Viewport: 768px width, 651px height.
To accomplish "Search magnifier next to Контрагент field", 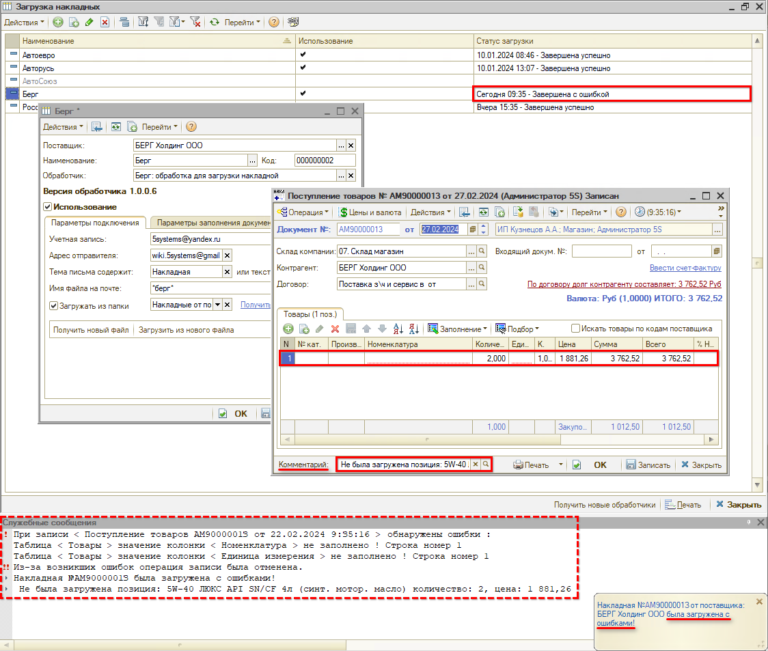I will pyautogui.click(x=482, y=268).
